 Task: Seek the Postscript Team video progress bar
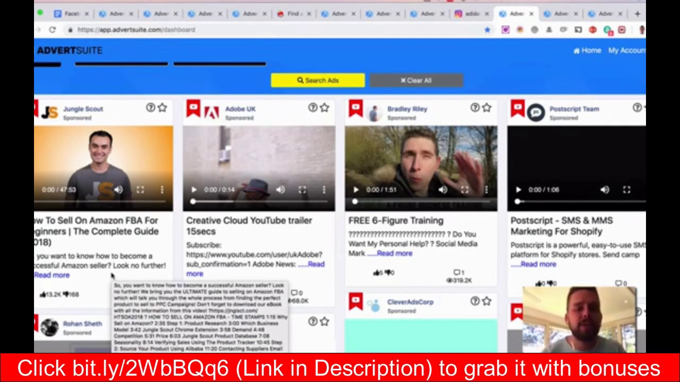[580, 202]
